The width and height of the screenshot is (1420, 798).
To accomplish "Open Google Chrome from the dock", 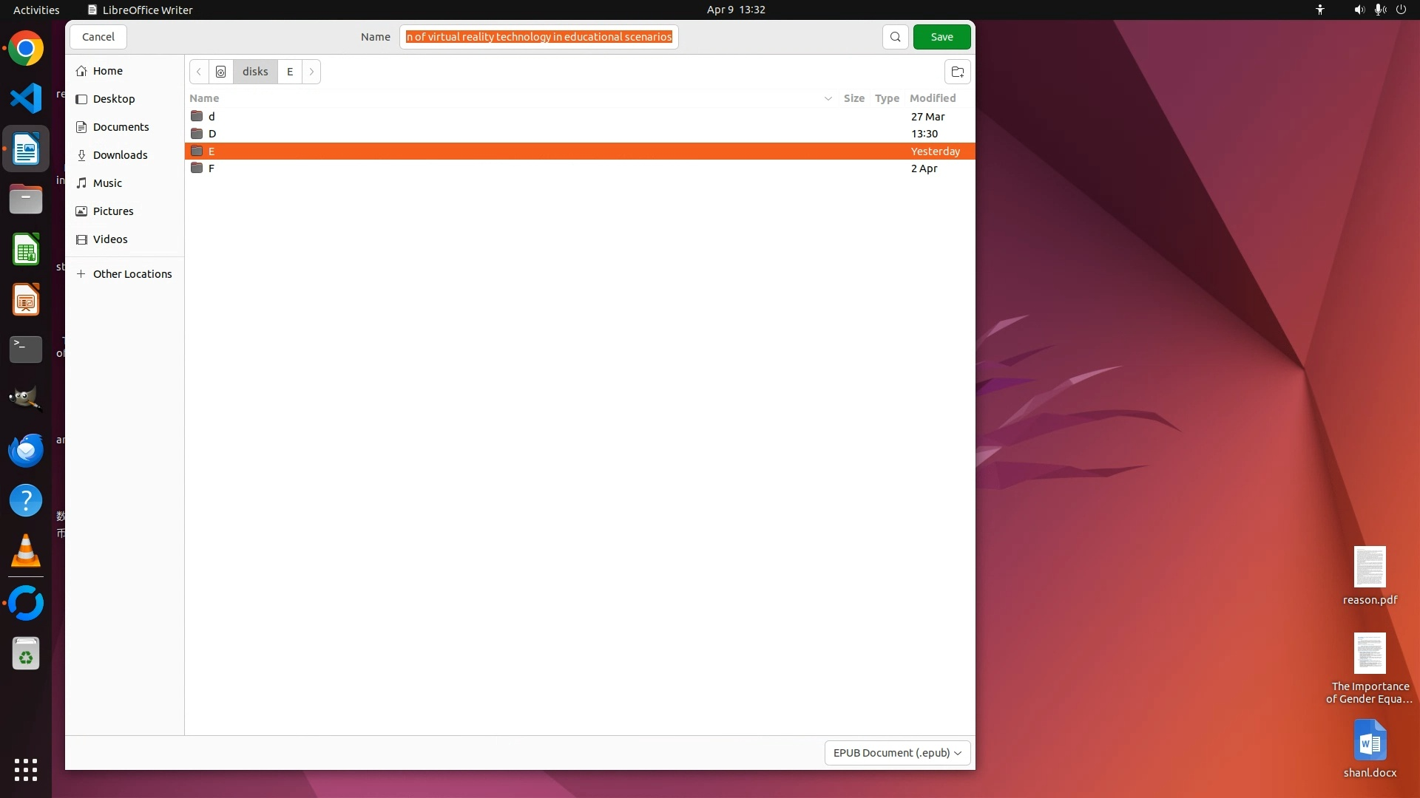I will (26, 49).
